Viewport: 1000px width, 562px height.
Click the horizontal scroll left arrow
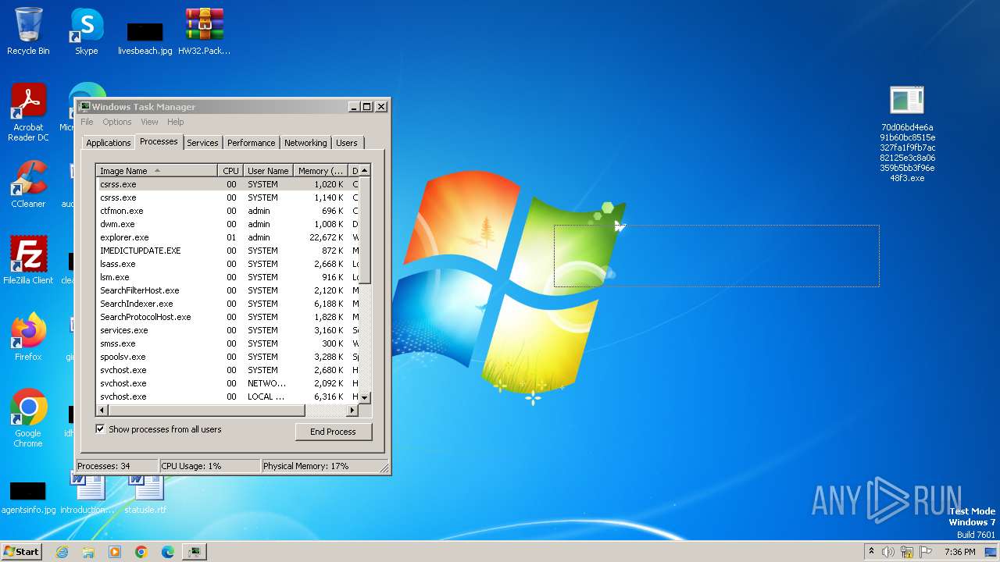[x=102, y=410]
